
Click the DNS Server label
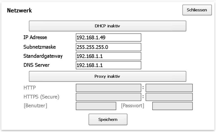tap(36, 65)
